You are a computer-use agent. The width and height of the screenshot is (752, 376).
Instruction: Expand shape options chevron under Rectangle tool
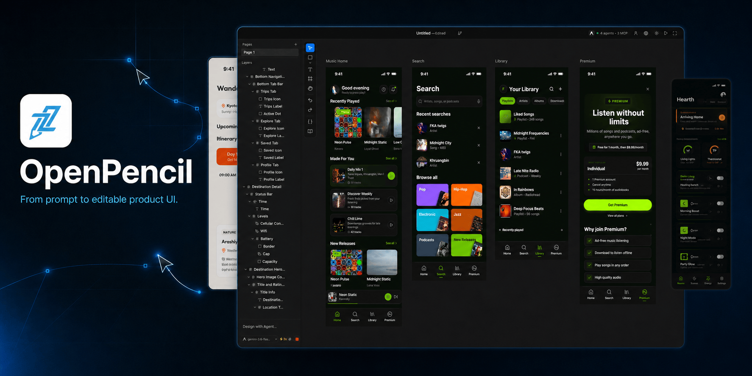click(x=310, y=63)
